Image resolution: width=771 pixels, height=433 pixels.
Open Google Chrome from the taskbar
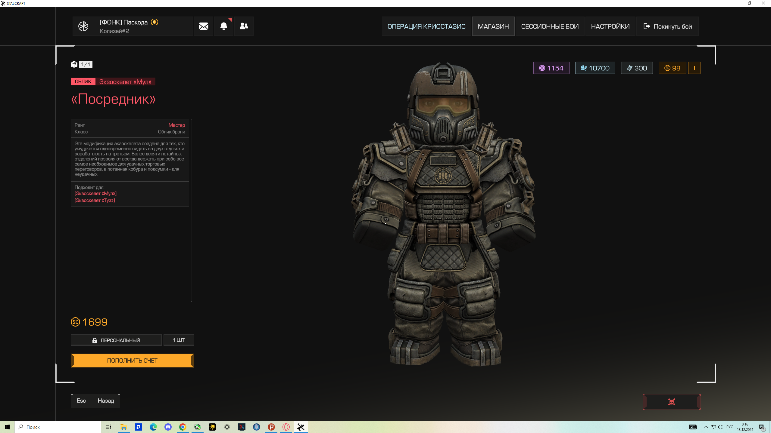183,427
